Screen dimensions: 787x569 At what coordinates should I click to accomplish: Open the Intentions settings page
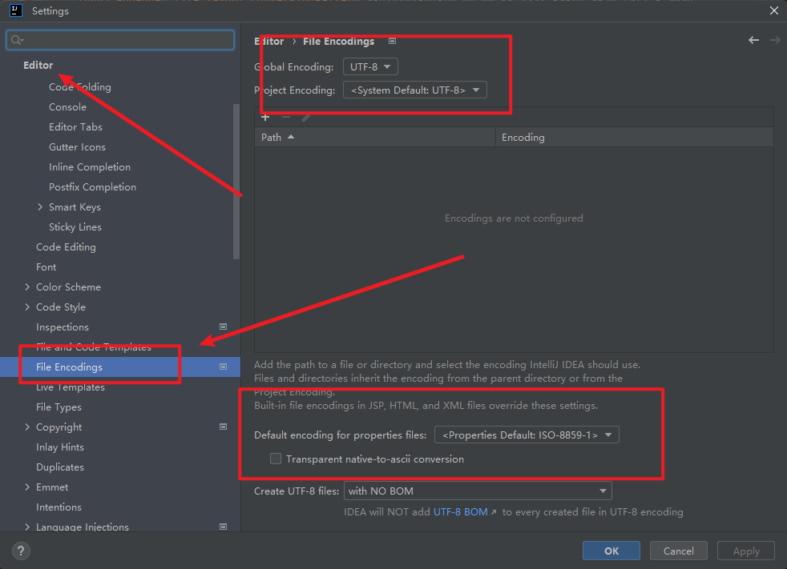(59, 507)
